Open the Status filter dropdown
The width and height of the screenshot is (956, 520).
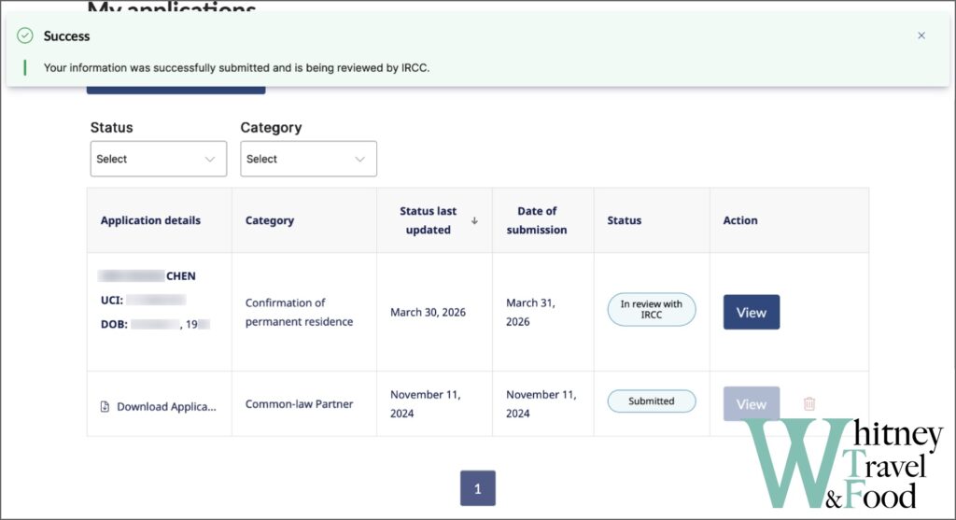159,159
